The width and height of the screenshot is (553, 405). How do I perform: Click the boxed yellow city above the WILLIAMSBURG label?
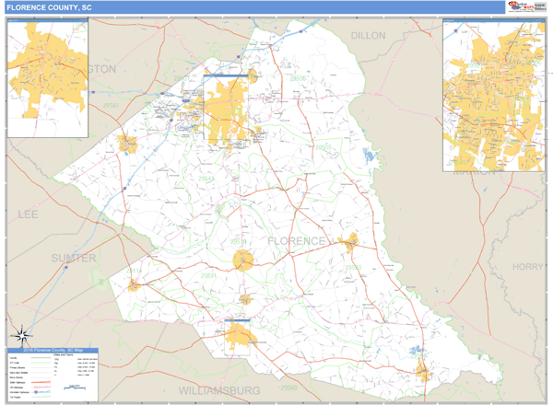pyautogui.click(x=237, y=336)
